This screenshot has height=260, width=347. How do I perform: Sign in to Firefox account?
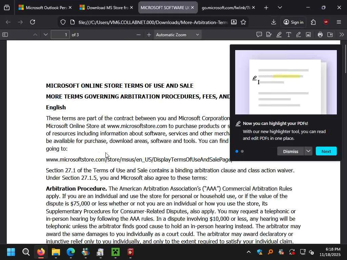pyautogui.click(x=293, y=22)
